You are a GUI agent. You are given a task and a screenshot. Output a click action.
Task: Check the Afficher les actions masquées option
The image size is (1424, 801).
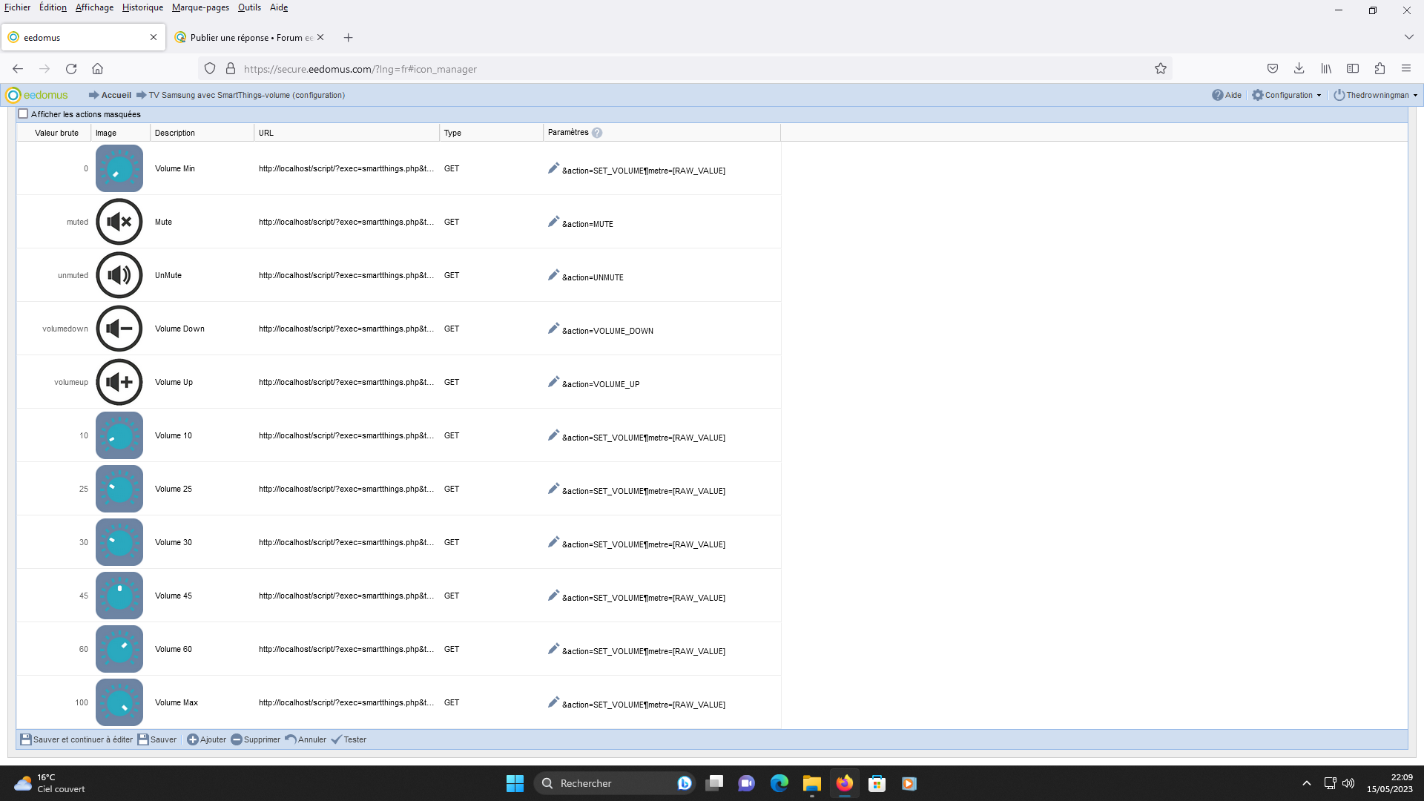point(24,114)
